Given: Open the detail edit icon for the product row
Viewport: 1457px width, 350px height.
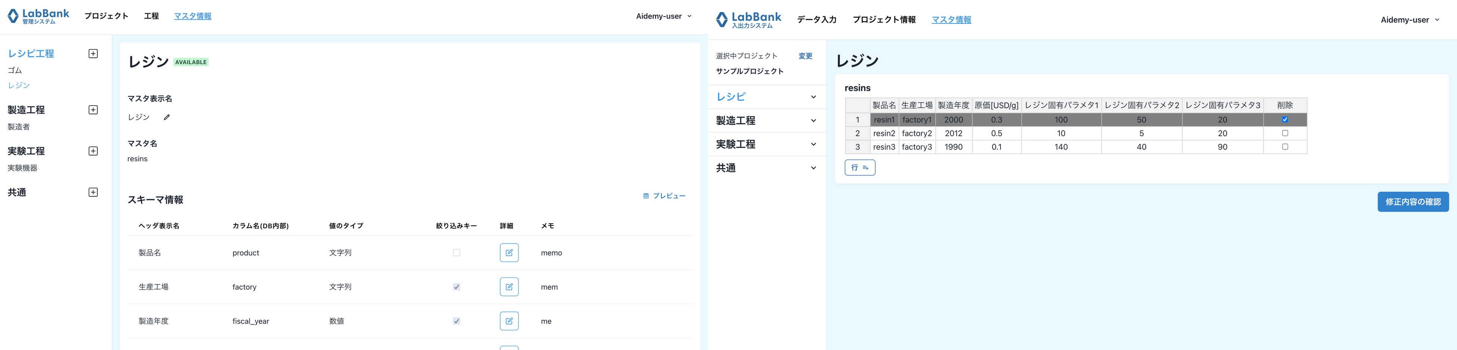Looking at the screenshot, I should pos(508,253).
